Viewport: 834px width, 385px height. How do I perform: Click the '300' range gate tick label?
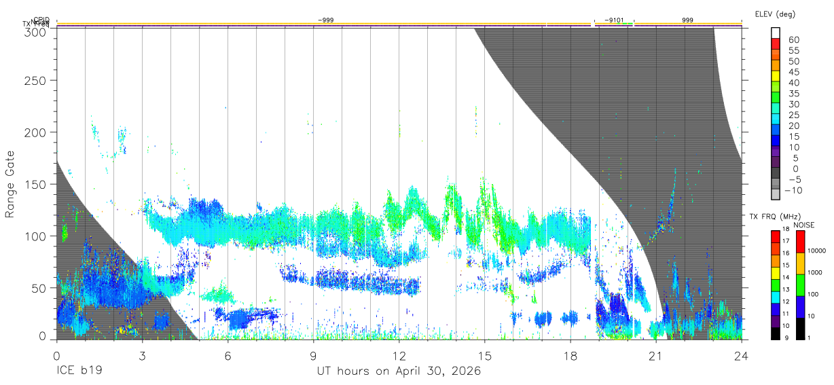(35, 32)
